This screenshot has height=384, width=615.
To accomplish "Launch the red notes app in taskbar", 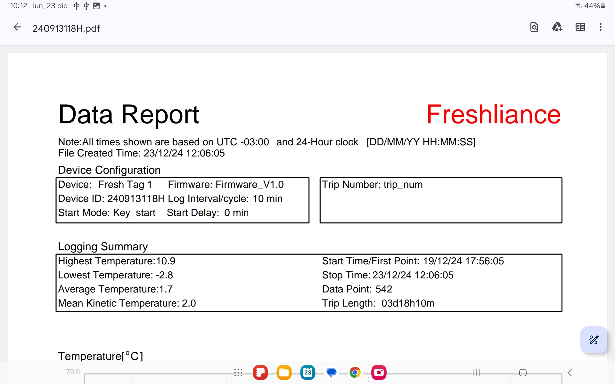I will (260, 372).
